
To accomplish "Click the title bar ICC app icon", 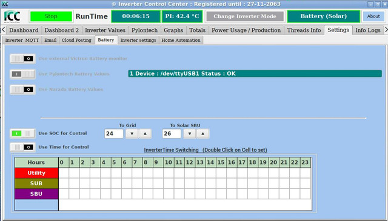I will click(x=5, y=4).
